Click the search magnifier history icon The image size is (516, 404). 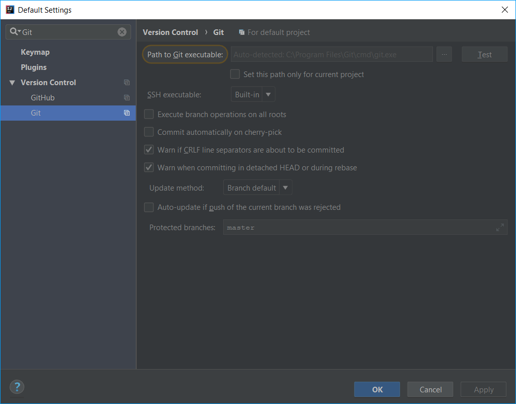15,32
